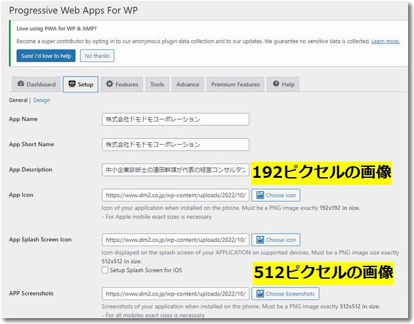Click the App Icon URL field

point(175,195)
